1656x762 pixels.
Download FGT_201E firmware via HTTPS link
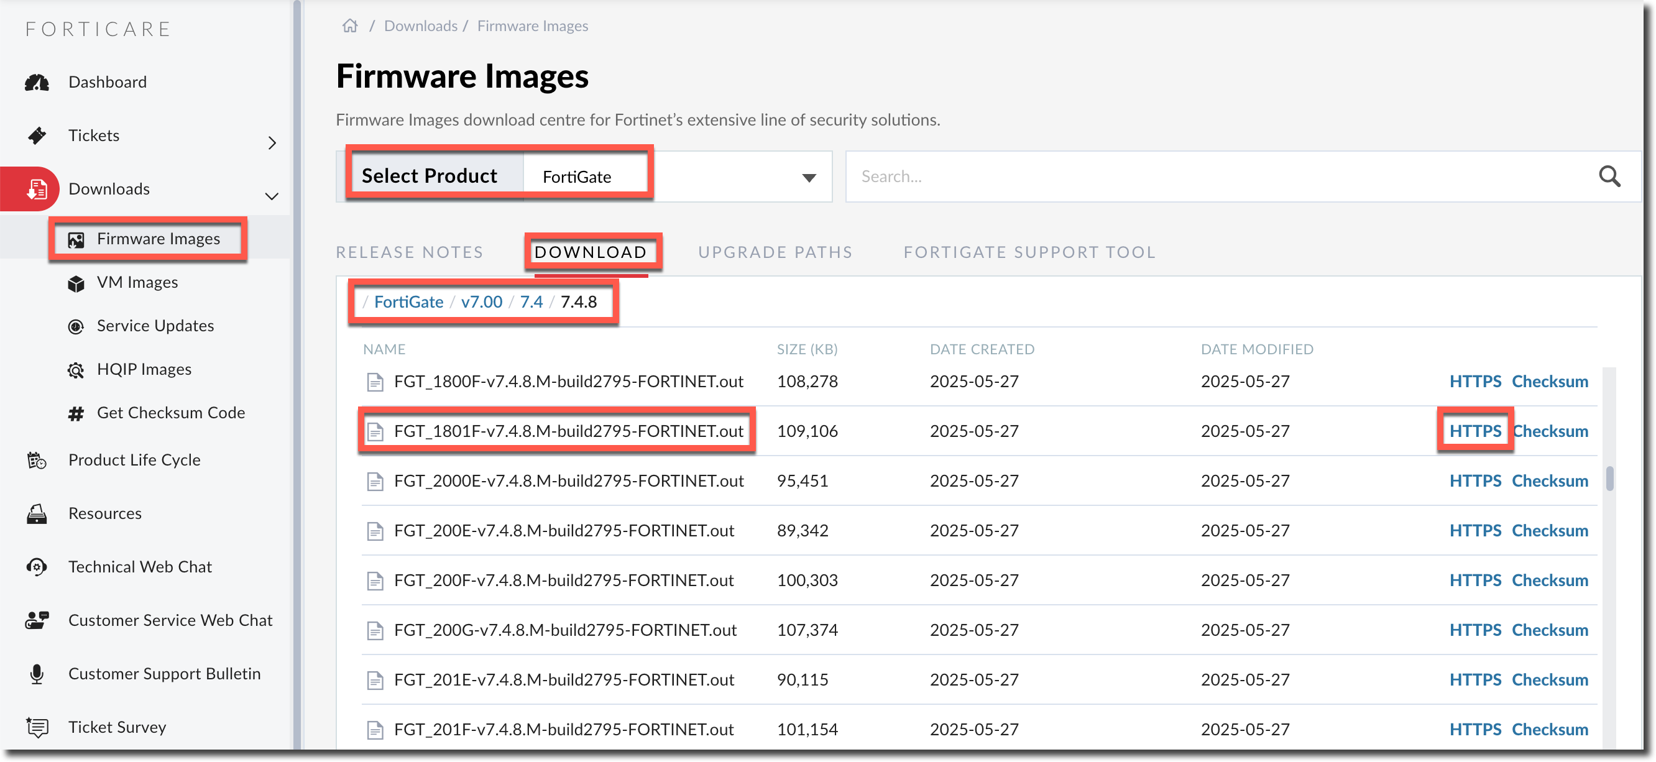coord(1475,680)
